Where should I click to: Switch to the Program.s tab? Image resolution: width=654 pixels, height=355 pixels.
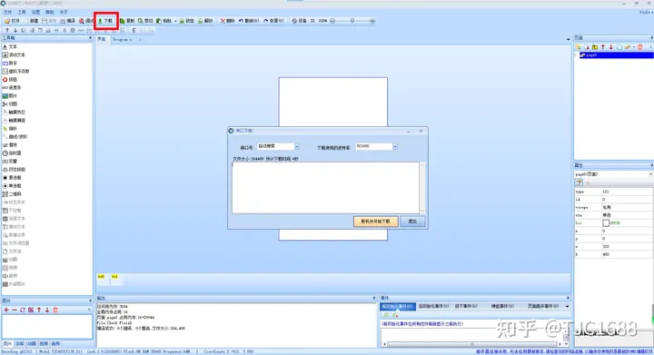coord(123,40)
